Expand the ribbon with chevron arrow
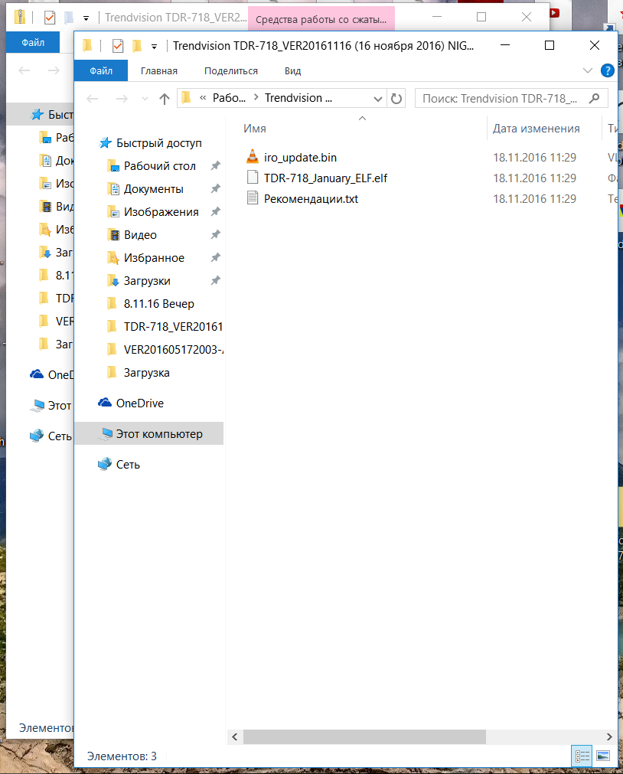The height and width of the screenshot is (774, 623). [x=588, y=71]
